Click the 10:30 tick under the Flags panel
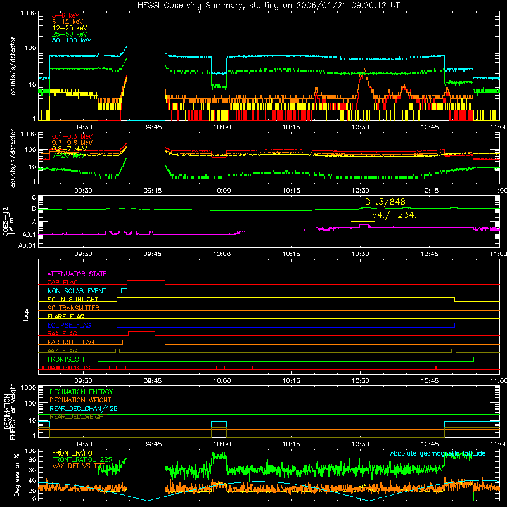The image size is (507, 507). pos(360,381)
